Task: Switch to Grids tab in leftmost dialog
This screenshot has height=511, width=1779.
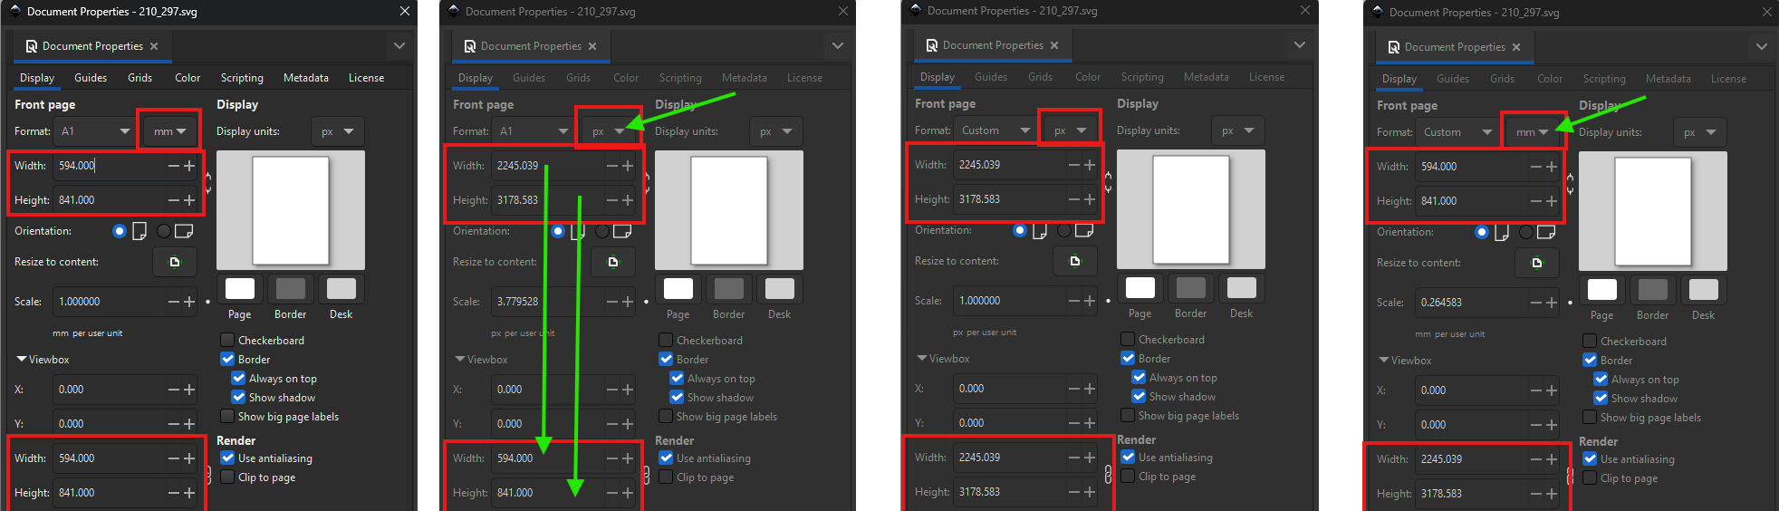Action: coord(140,78)
